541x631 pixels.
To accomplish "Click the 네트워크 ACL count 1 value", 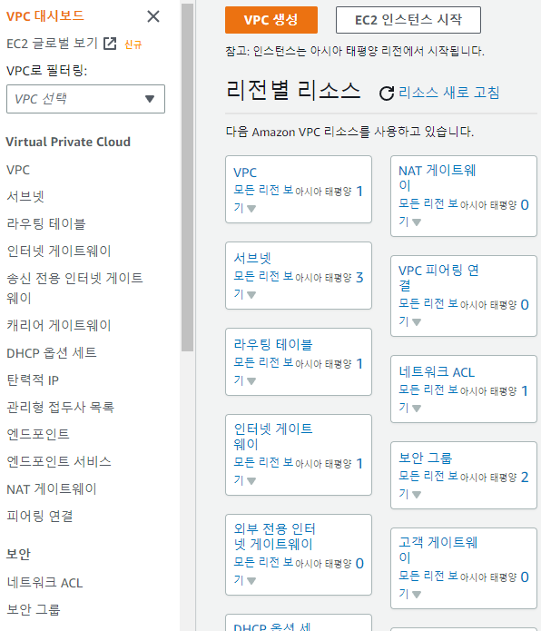I will pos(525,390).
